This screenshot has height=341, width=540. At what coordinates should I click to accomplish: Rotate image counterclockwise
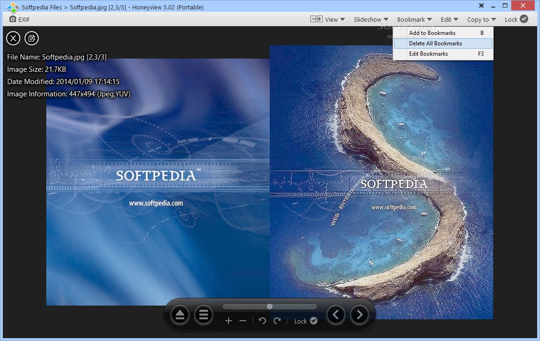pos(262,321)
